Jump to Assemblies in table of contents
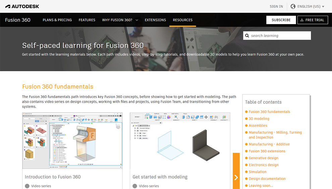Screen dimensions: 332x189 click(x=258, y=125)
